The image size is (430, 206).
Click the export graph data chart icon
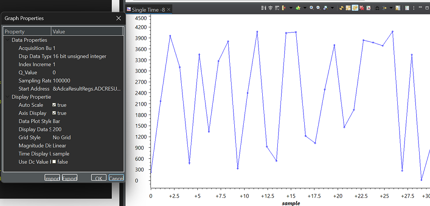(x=369, y=8)
